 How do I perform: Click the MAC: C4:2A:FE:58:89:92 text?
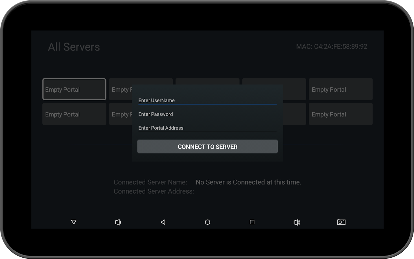click(332, 47)
